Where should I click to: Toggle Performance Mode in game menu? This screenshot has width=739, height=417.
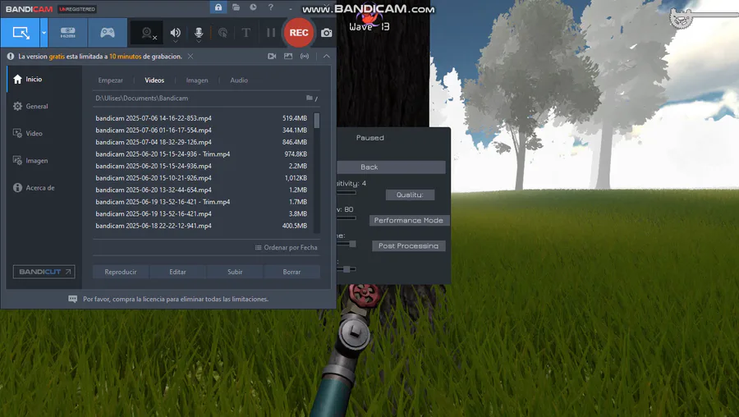tap(409, 221)
